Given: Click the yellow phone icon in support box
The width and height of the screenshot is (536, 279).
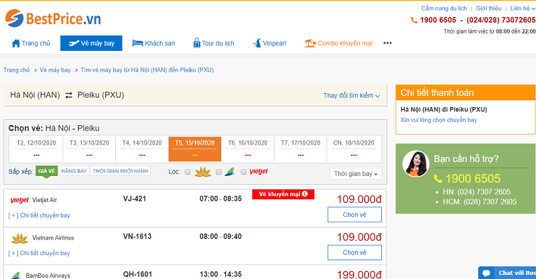Looking at the screenshot, I should tap(438, 178).
